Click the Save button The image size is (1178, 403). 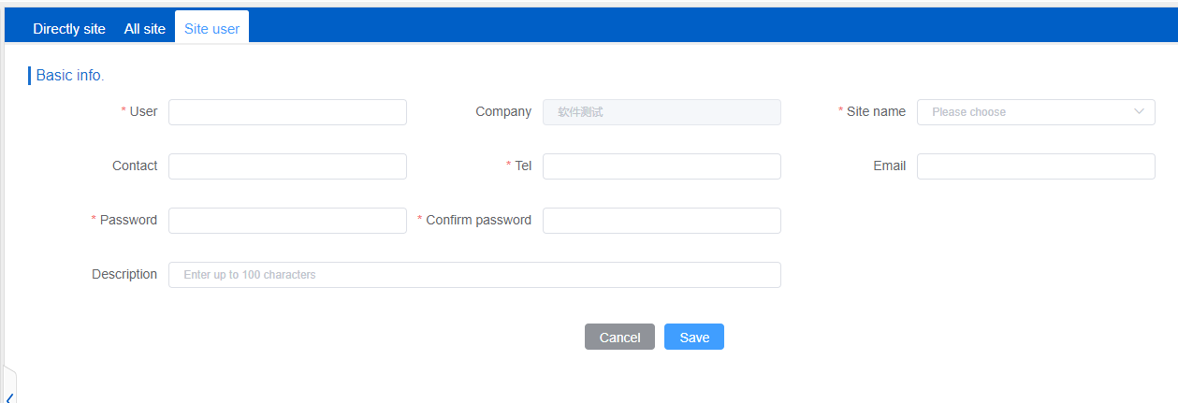pyautogui.click(x=693, y=337)
